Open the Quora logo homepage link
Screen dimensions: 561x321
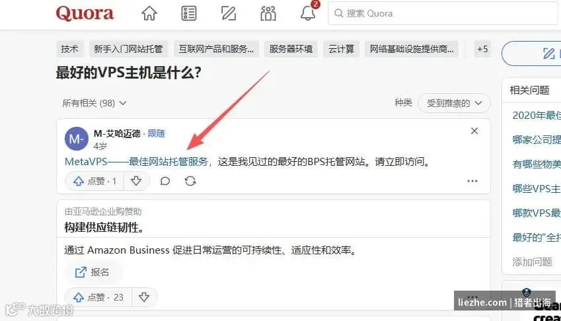85,14
